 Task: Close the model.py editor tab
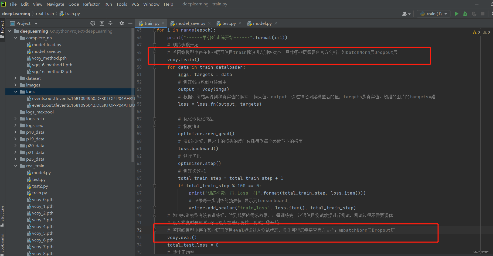276,23
